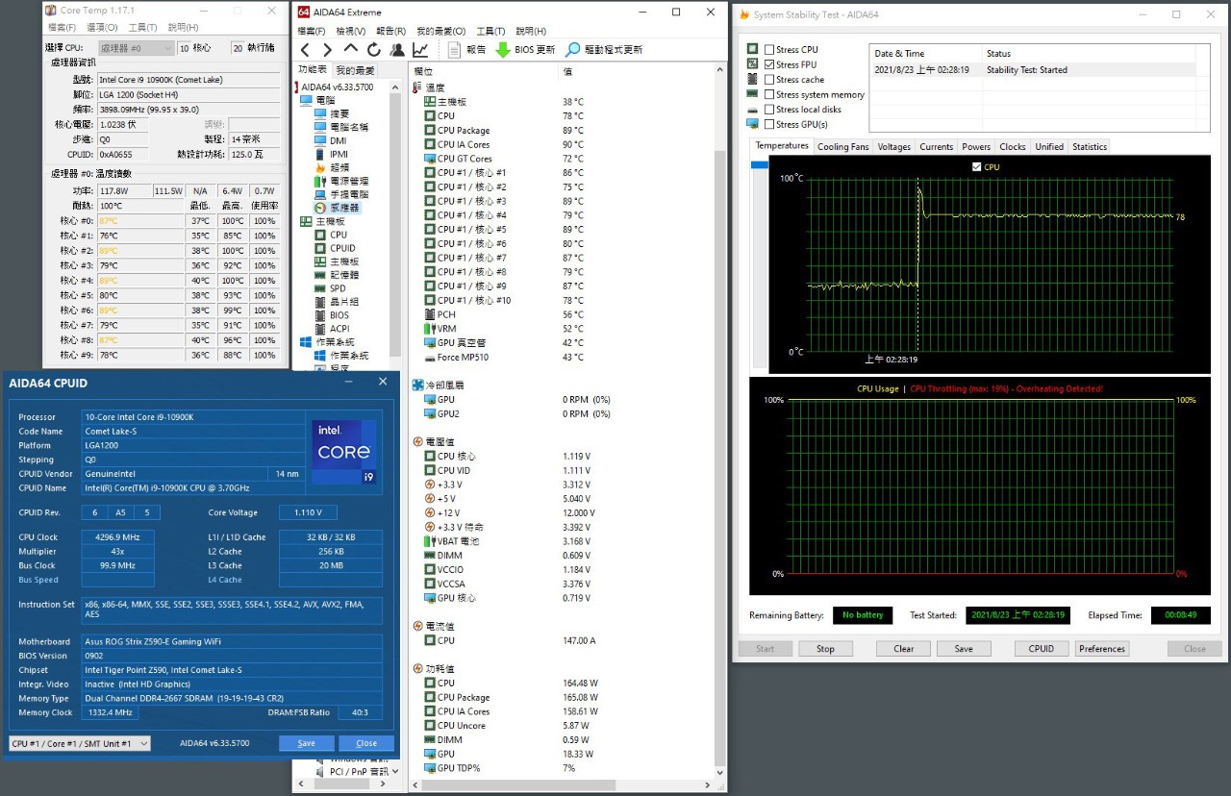Open AIDA64 我的最愛(O) menu
The image size is (1231, 796).
440,31
